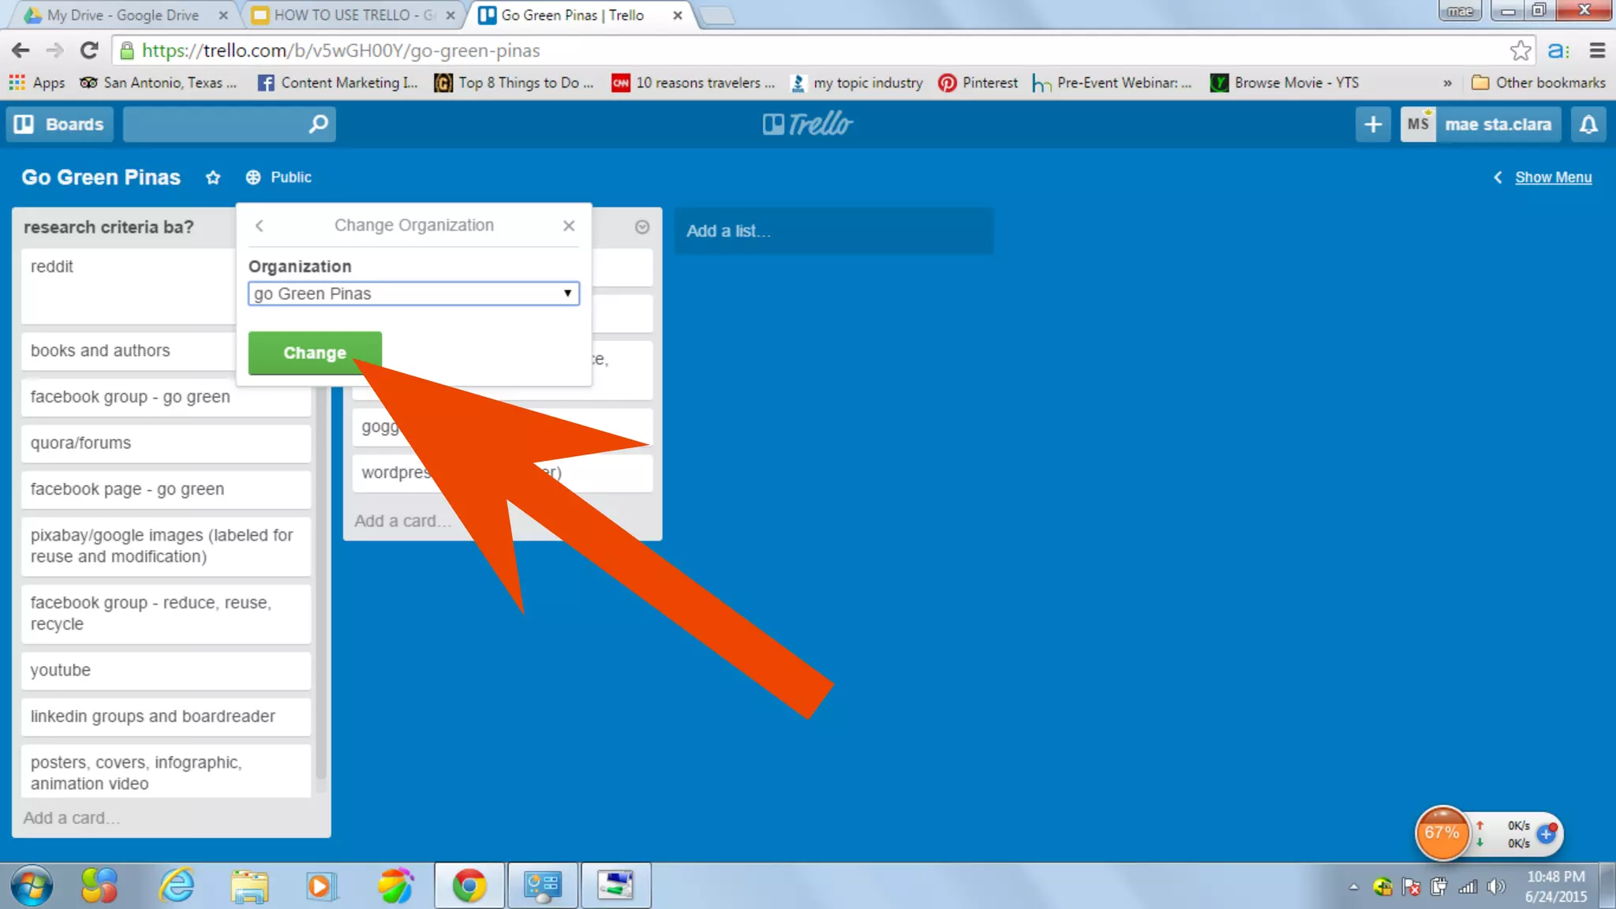This screenshot has width=1616, height=909.
Task: Open second list's actions dropdown icon
Action: pyautogui.click(x=642, y=227)
